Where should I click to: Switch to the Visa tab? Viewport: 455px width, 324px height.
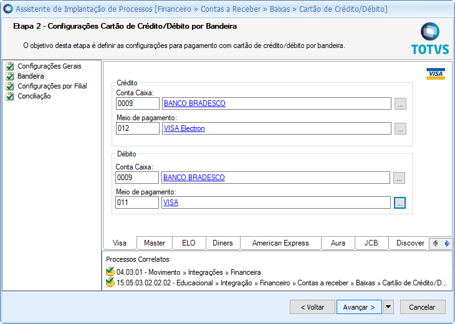[x=120, y=243]
